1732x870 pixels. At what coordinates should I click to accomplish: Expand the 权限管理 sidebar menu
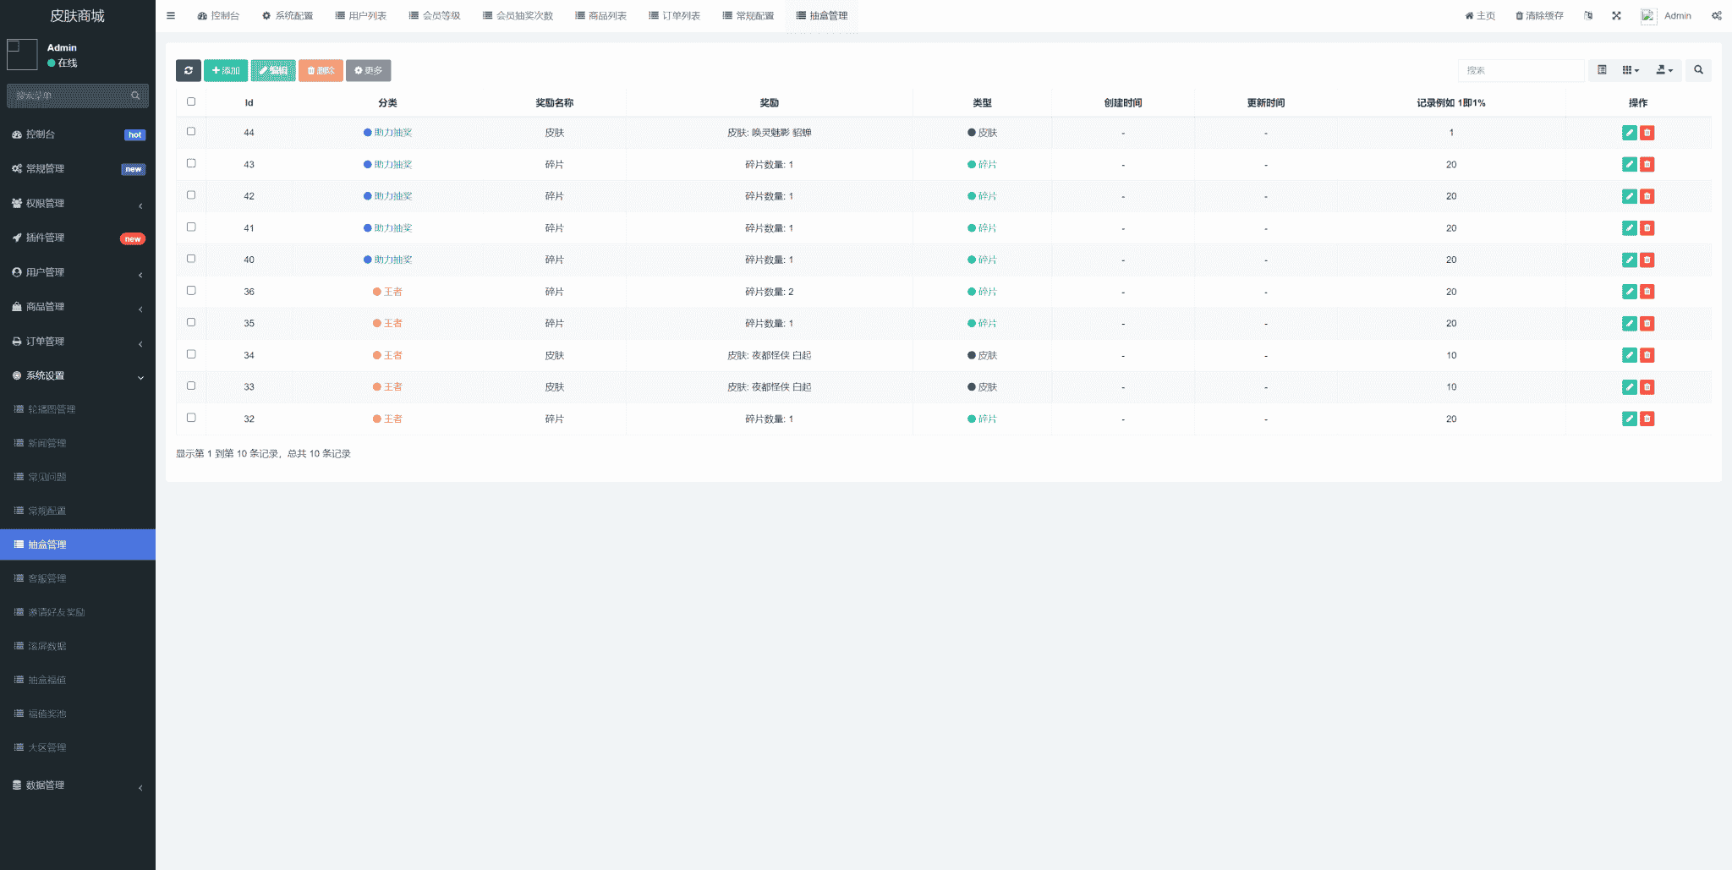pyautogui.click(x=78, y=204)
